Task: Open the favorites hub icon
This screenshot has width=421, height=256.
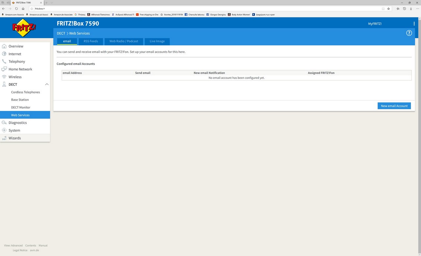Action: click(398, 9)
